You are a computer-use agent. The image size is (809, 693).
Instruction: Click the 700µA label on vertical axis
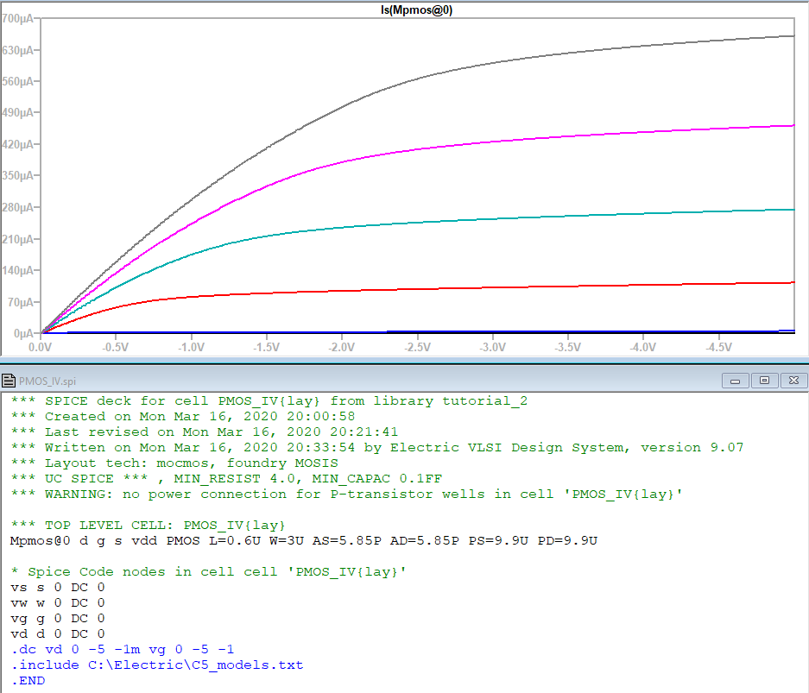[17, 19]
